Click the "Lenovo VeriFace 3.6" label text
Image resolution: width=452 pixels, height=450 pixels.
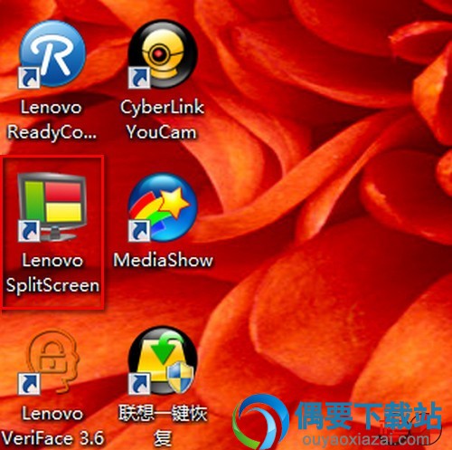pyautogui.click(x=52, y=426)
